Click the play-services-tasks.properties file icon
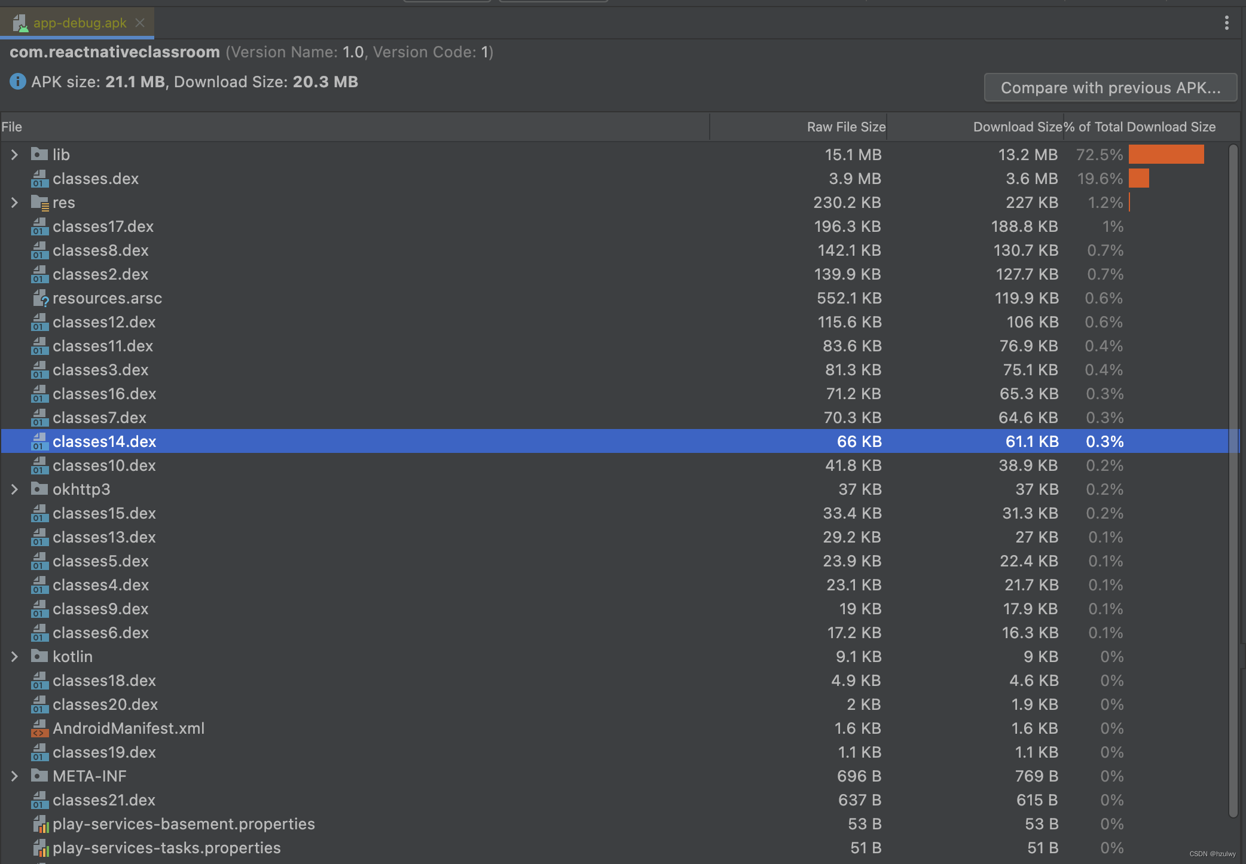 click(40, 848)
